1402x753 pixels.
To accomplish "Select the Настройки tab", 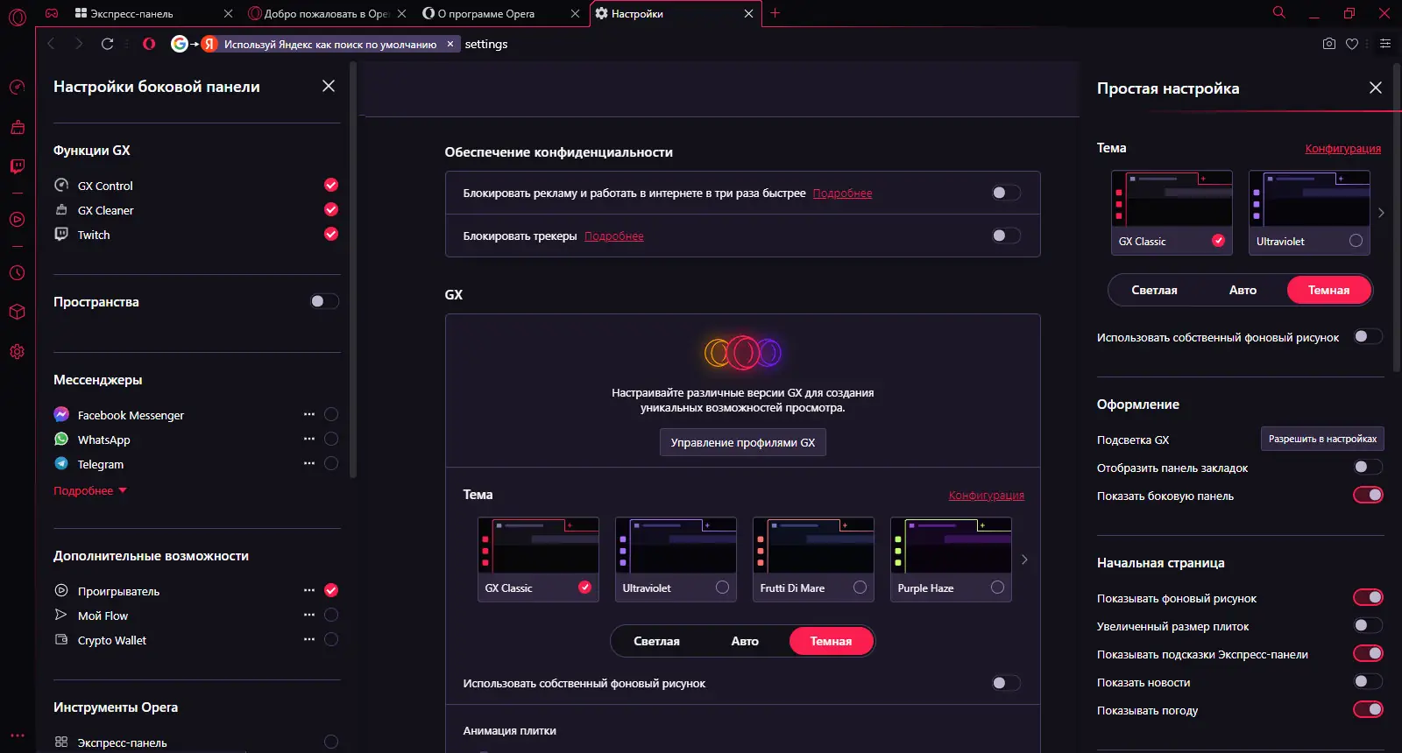I will 676,14.
